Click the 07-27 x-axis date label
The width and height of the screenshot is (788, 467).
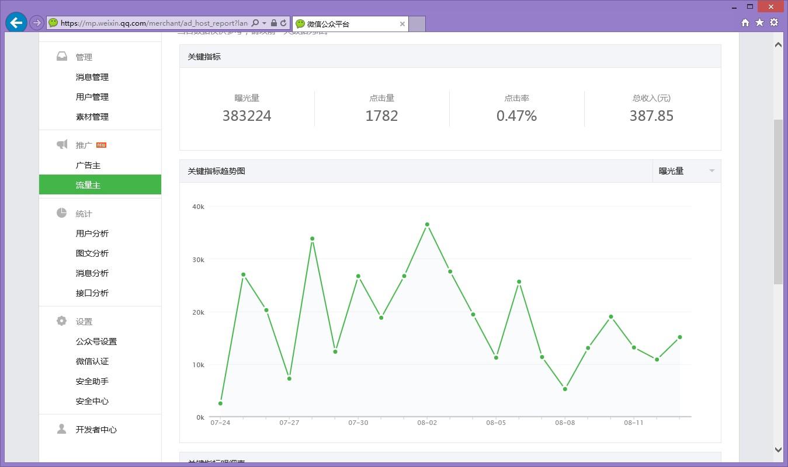(289, 423)
